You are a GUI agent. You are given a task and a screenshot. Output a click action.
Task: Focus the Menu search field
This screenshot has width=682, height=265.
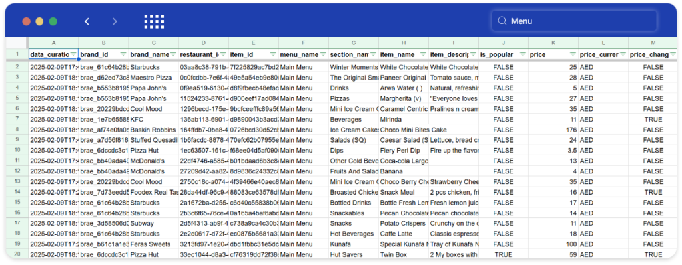tap(574, 21)
